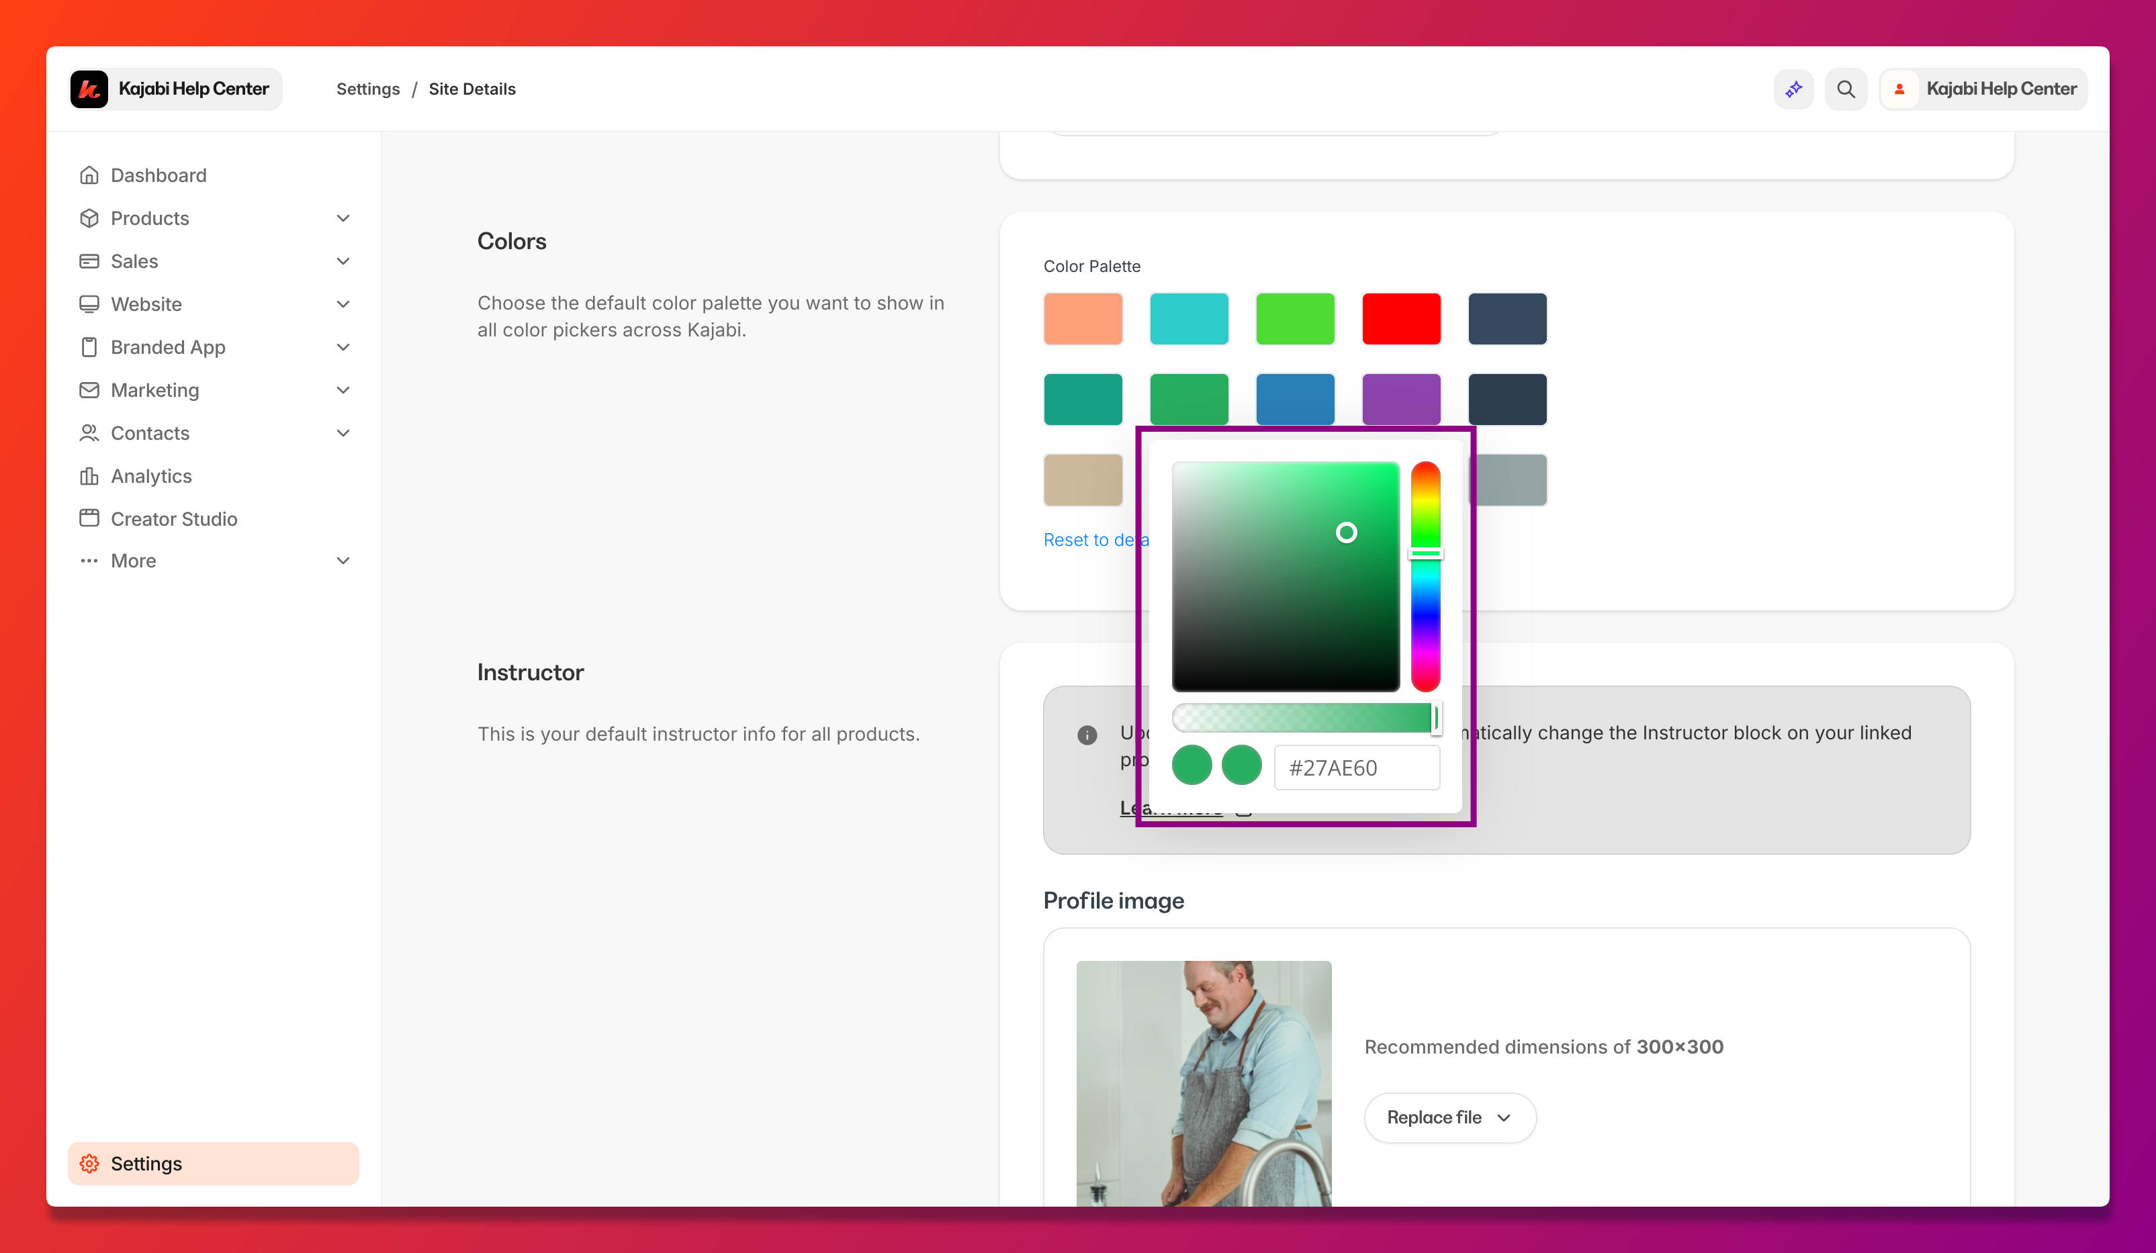The image size is (2156, 1253).
Task: Open Contacts in the sidebar
Action: (213, 433)
